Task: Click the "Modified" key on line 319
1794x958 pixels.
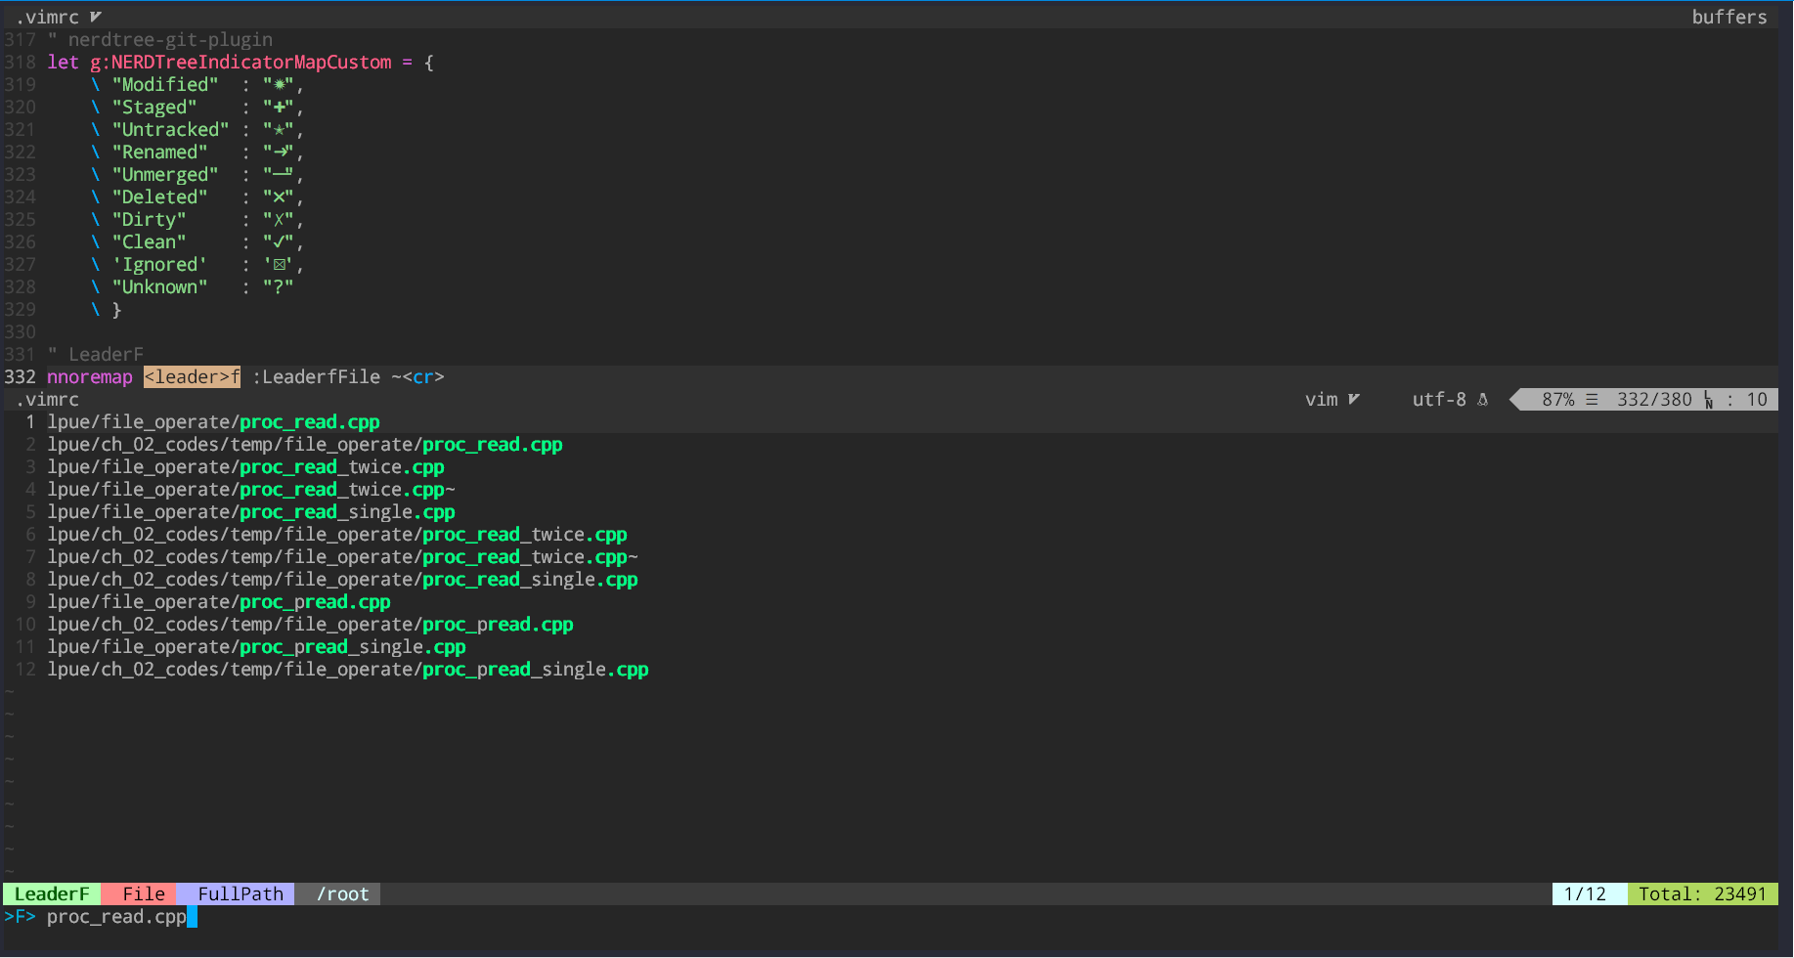Action: pos(165,84)
